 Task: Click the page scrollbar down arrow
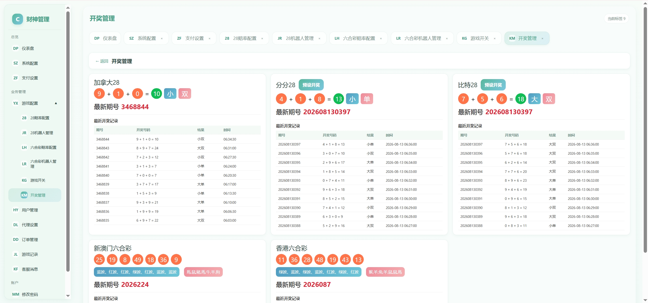click(645, 300)
